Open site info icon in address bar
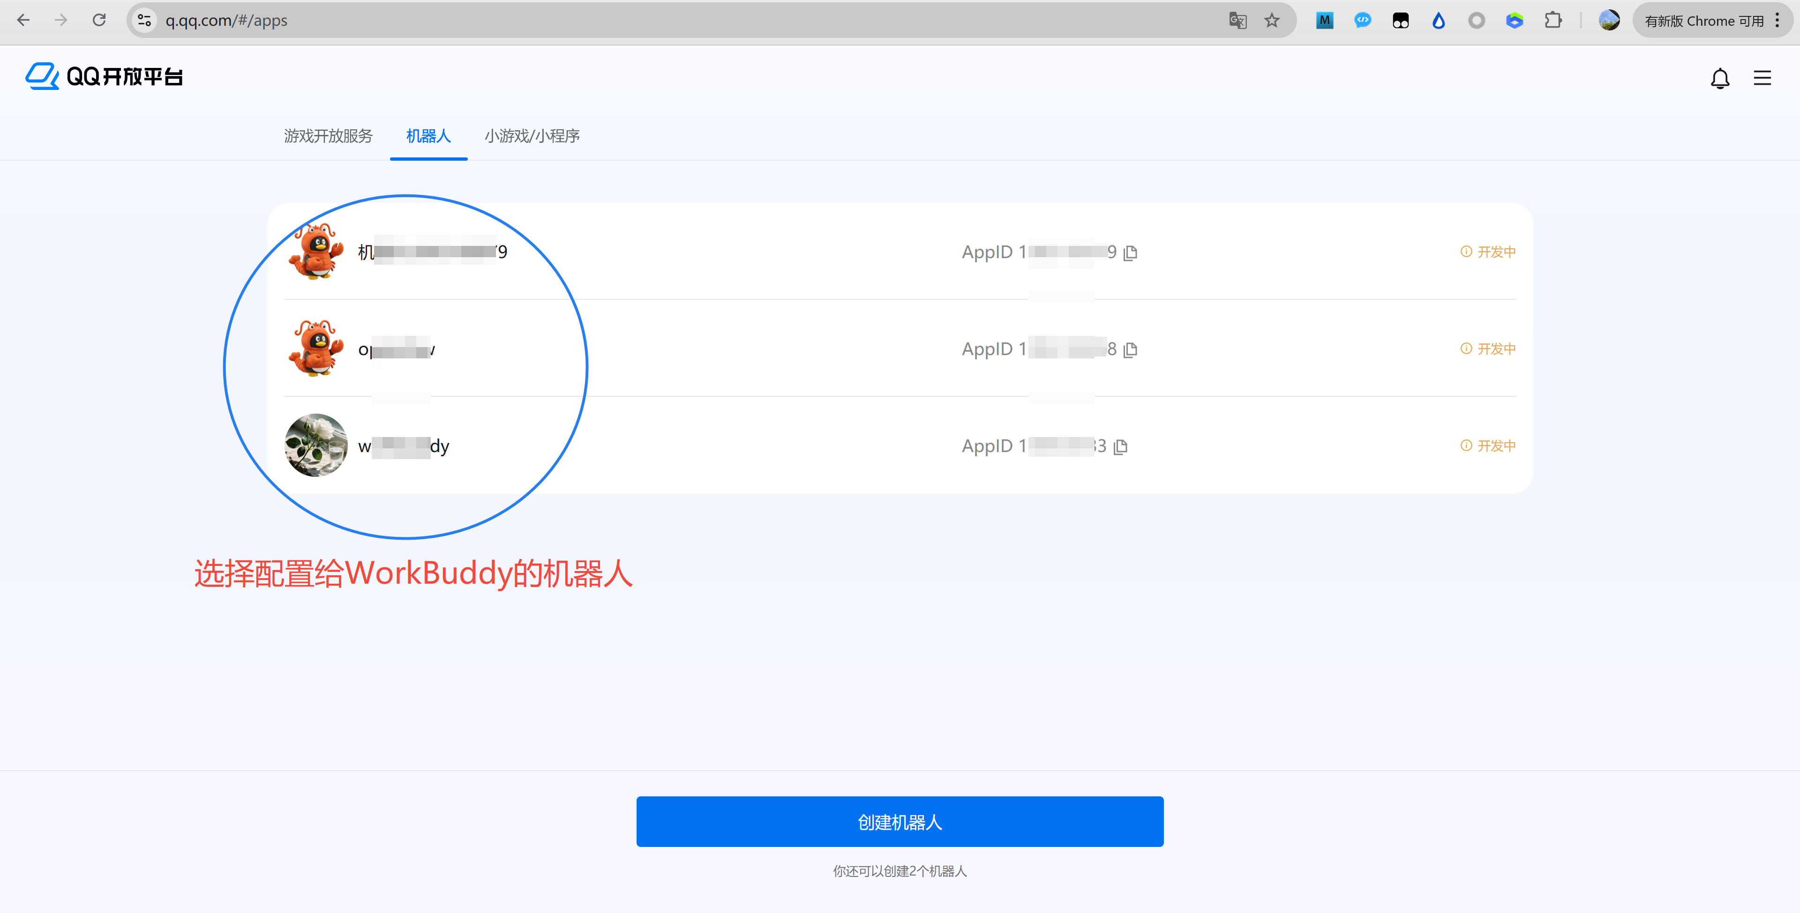Screen dimensions: 1800x913 coord(145,20)
